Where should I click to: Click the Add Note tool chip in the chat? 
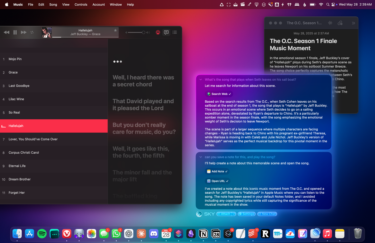(217, 171)
